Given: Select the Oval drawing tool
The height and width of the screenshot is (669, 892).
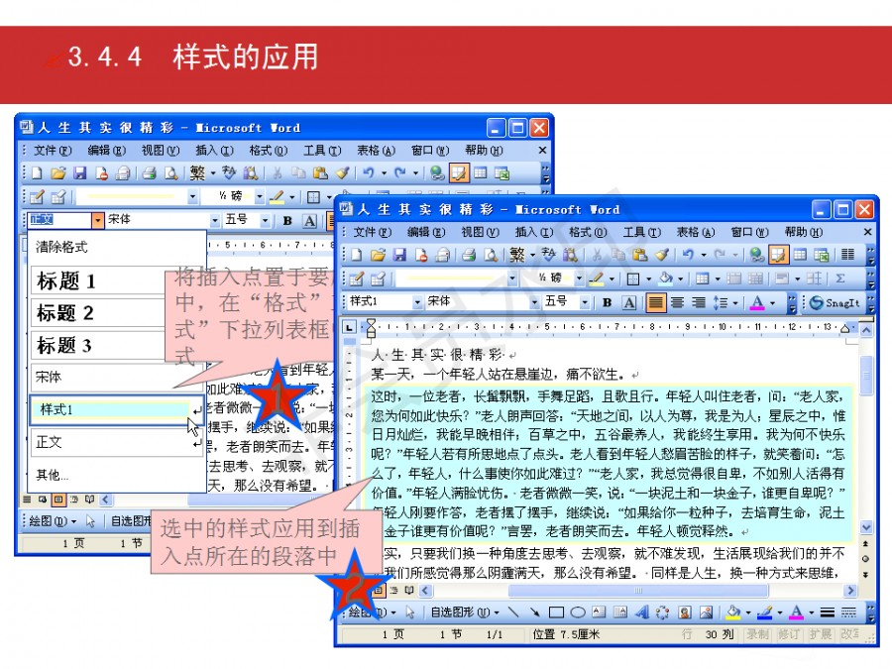Looking at the screenshot, I should [x=576, y=613].
